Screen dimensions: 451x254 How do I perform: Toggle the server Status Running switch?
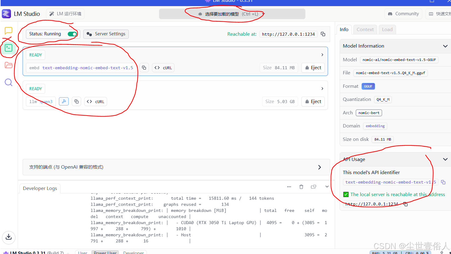72,34
